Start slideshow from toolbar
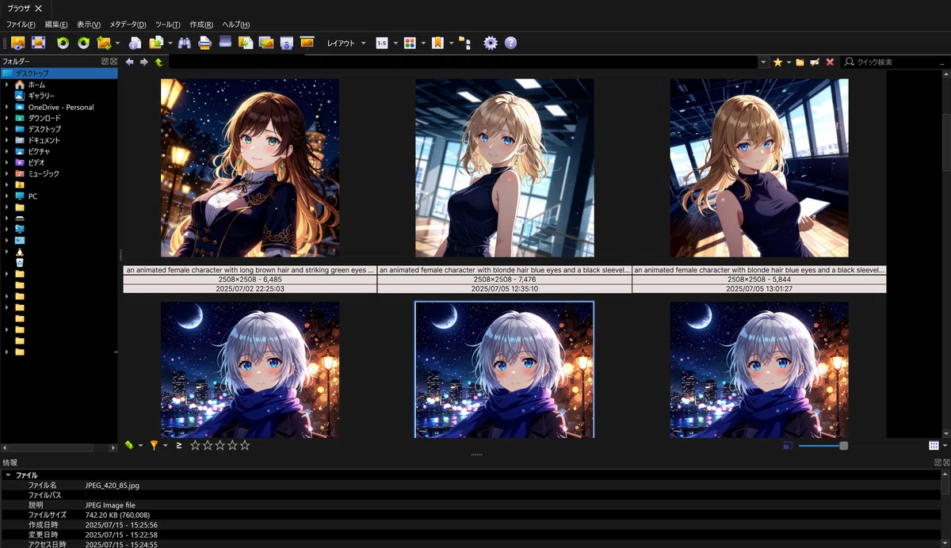951x548 pixels. (x=307, y=43)
